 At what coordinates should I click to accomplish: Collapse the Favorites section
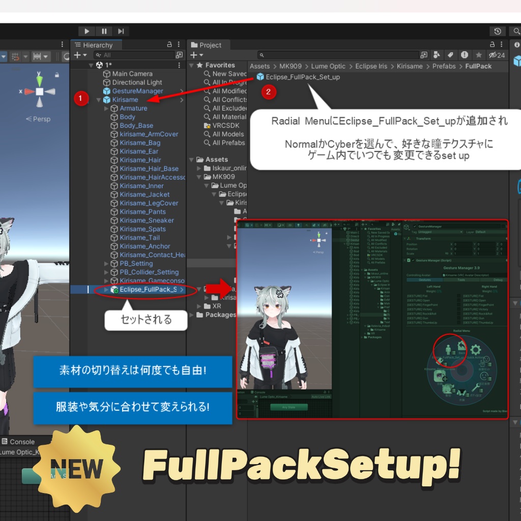(191, 66)
